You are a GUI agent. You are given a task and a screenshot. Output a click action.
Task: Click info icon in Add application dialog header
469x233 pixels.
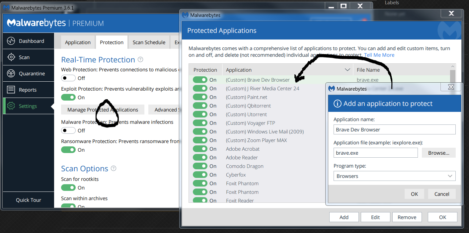click(x=337, y=104)
